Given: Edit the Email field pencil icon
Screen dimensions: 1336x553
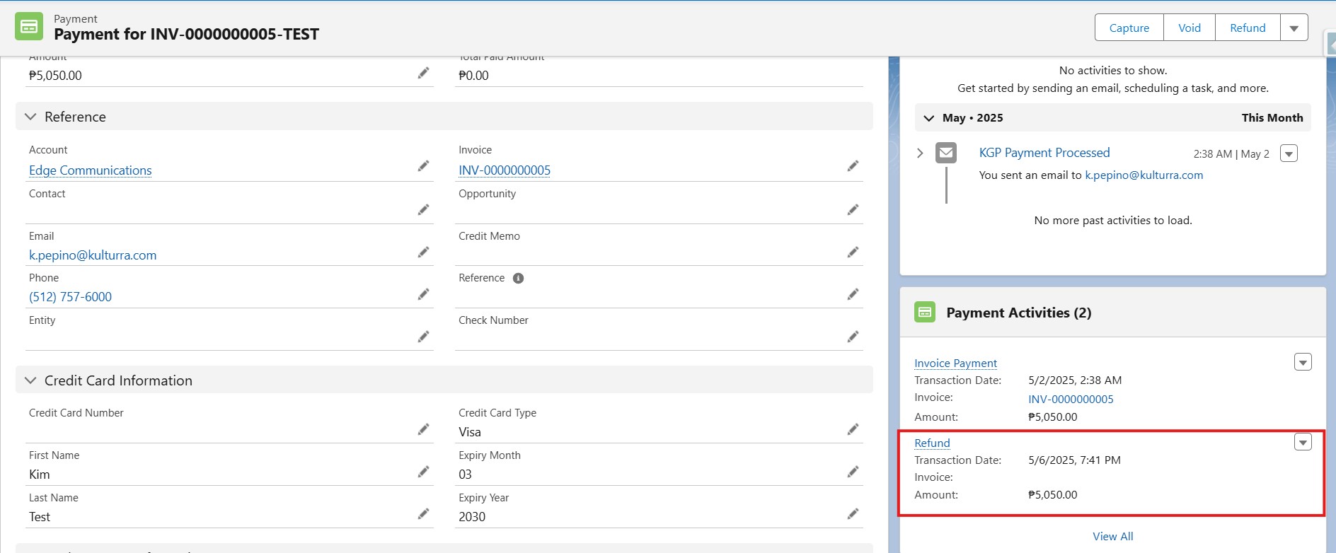Looking at the screenshot, I should [x=423, y=252].
